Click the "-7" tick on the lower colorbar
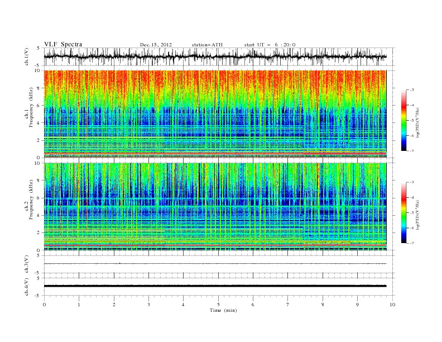Image resolution: width=442 pixels, height=342 pixels. (x=411, y=243)
